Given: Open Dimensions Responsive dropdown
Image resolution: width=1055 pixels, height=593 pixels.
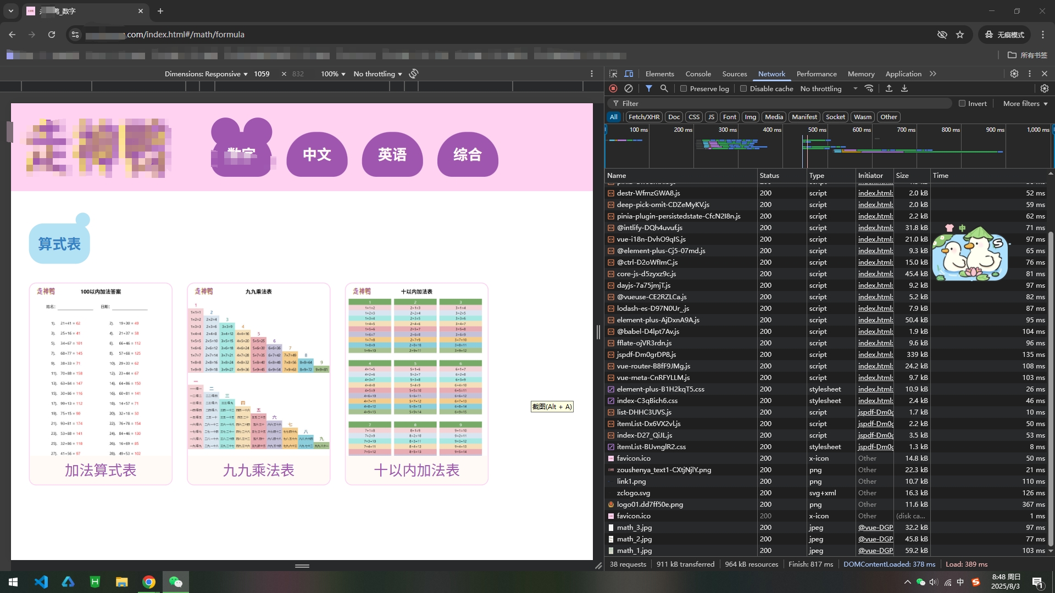Looking at the screenshot, I should point(206,74).
